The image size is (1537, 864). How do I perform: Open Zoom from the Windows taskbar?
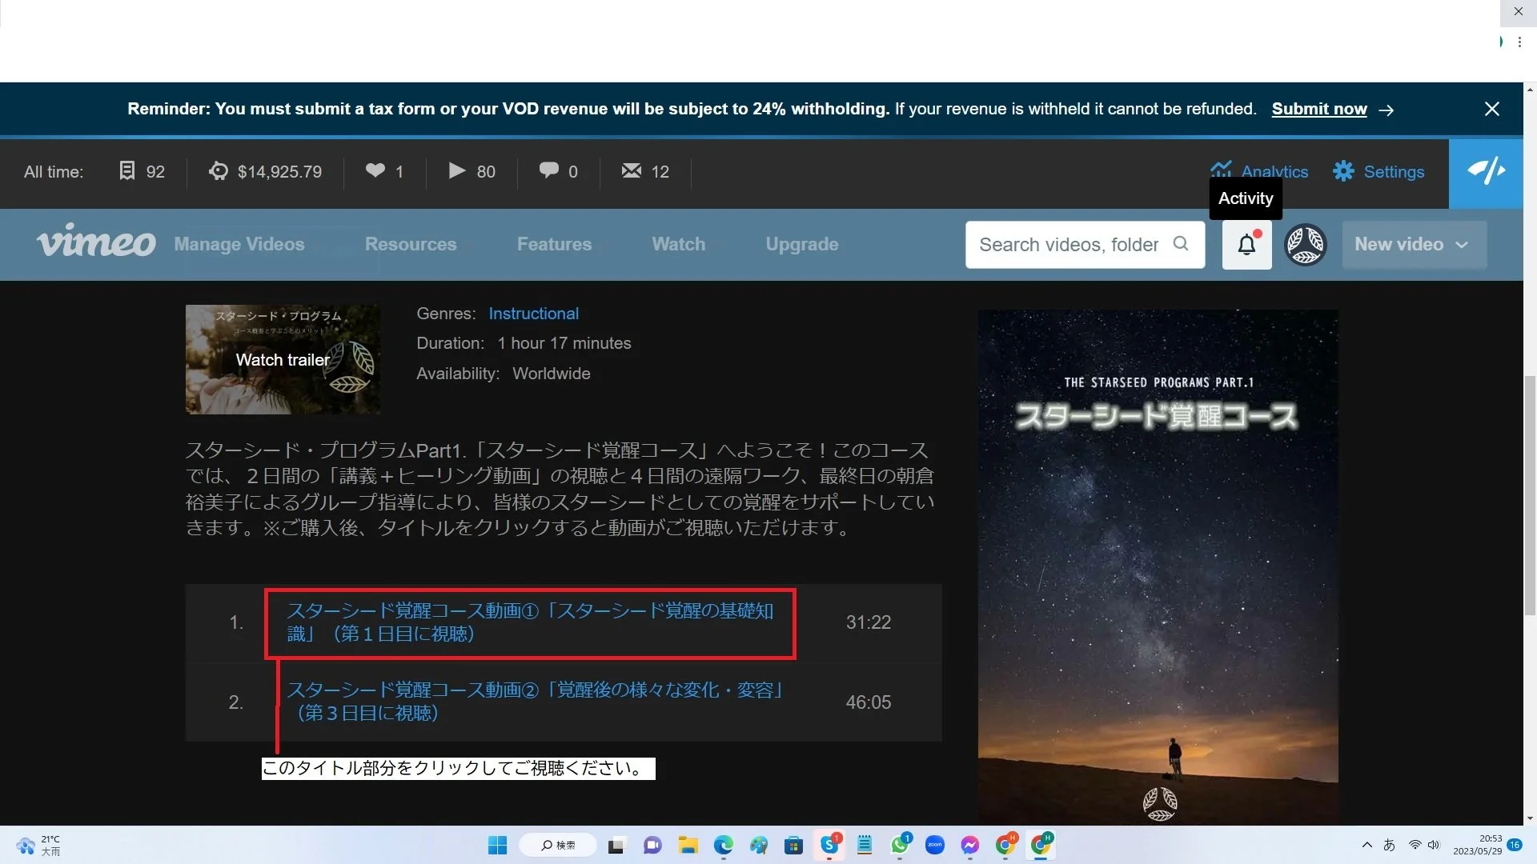pyautogui.click(x=934, y=845)
